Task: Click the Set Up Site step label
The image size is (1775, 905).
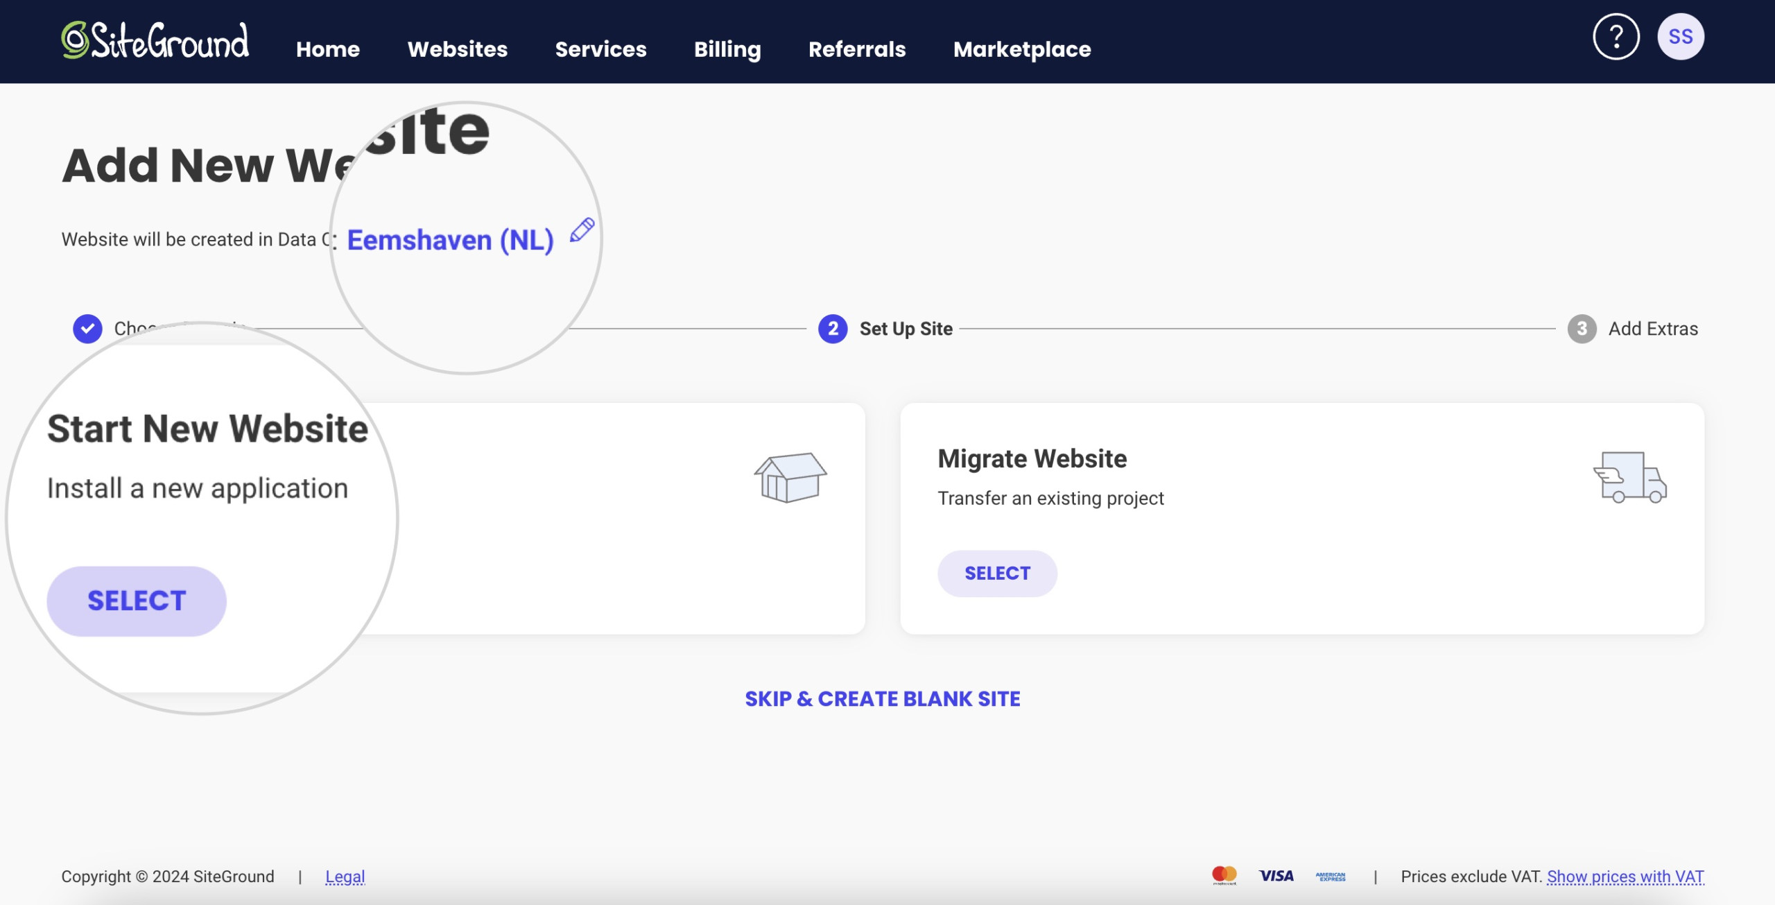Action: 906,329
